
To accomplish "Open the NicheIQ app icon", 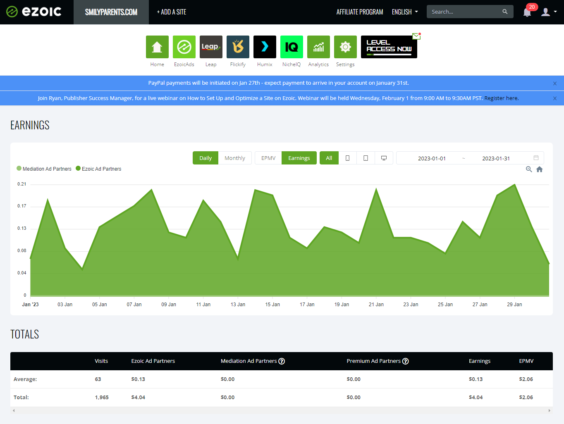I will (292, 47).
